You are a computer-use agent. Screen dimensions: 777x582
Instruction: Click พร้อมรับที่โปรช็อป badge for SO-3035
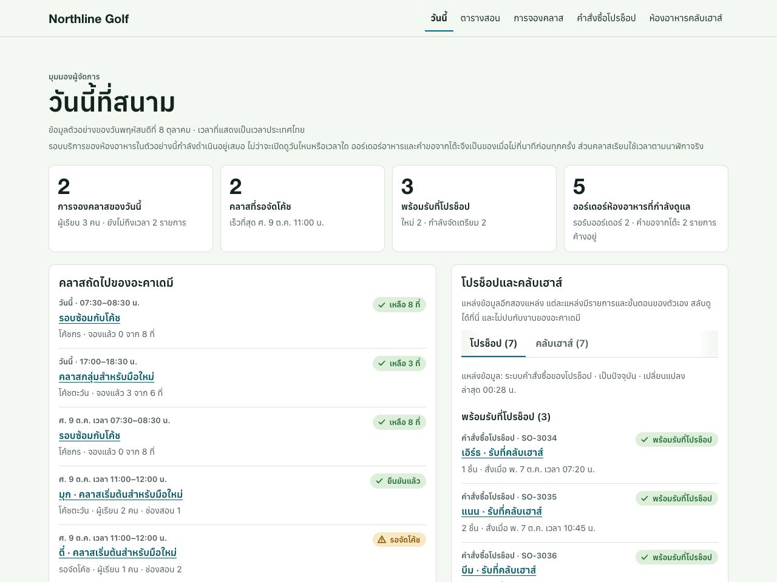click(x=677, y=499)
